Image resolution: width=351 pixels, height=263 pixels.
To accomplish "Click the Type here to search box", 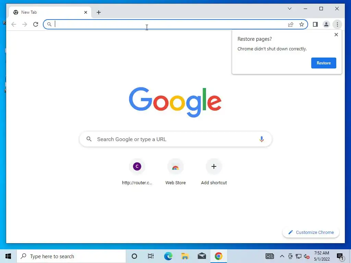I will [71, 256].
